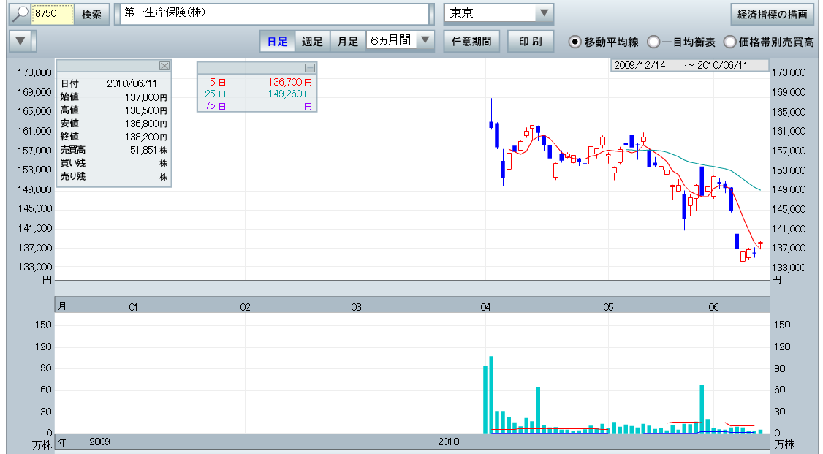
Task: Switch to 日足 daily chart tab
Action: (277, 42)
